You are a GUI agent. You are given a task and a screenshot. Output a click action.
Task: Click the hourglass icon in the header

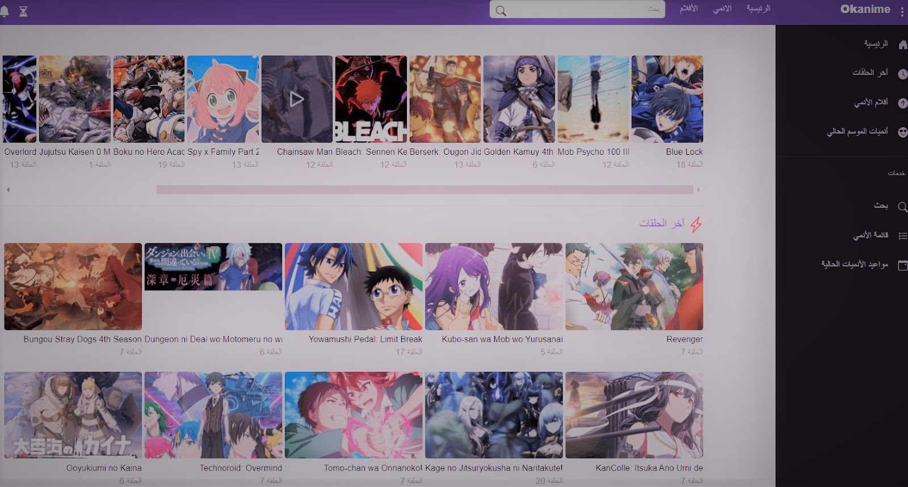coord(23,11)
